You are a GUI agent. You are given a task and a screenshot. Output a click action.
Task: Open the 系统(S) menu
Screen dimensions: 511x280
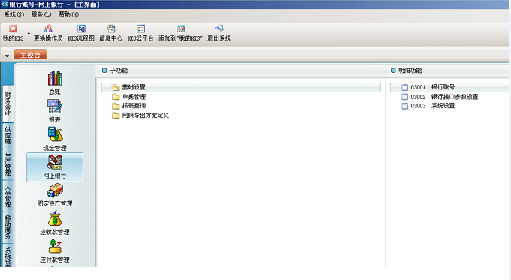click(x=14, y=14)
